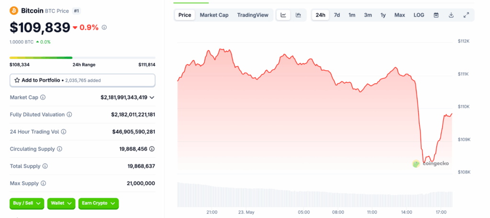Open the Earn Crypto dropdown
Viewport: 490px width, 218px height.
(99, 203)
